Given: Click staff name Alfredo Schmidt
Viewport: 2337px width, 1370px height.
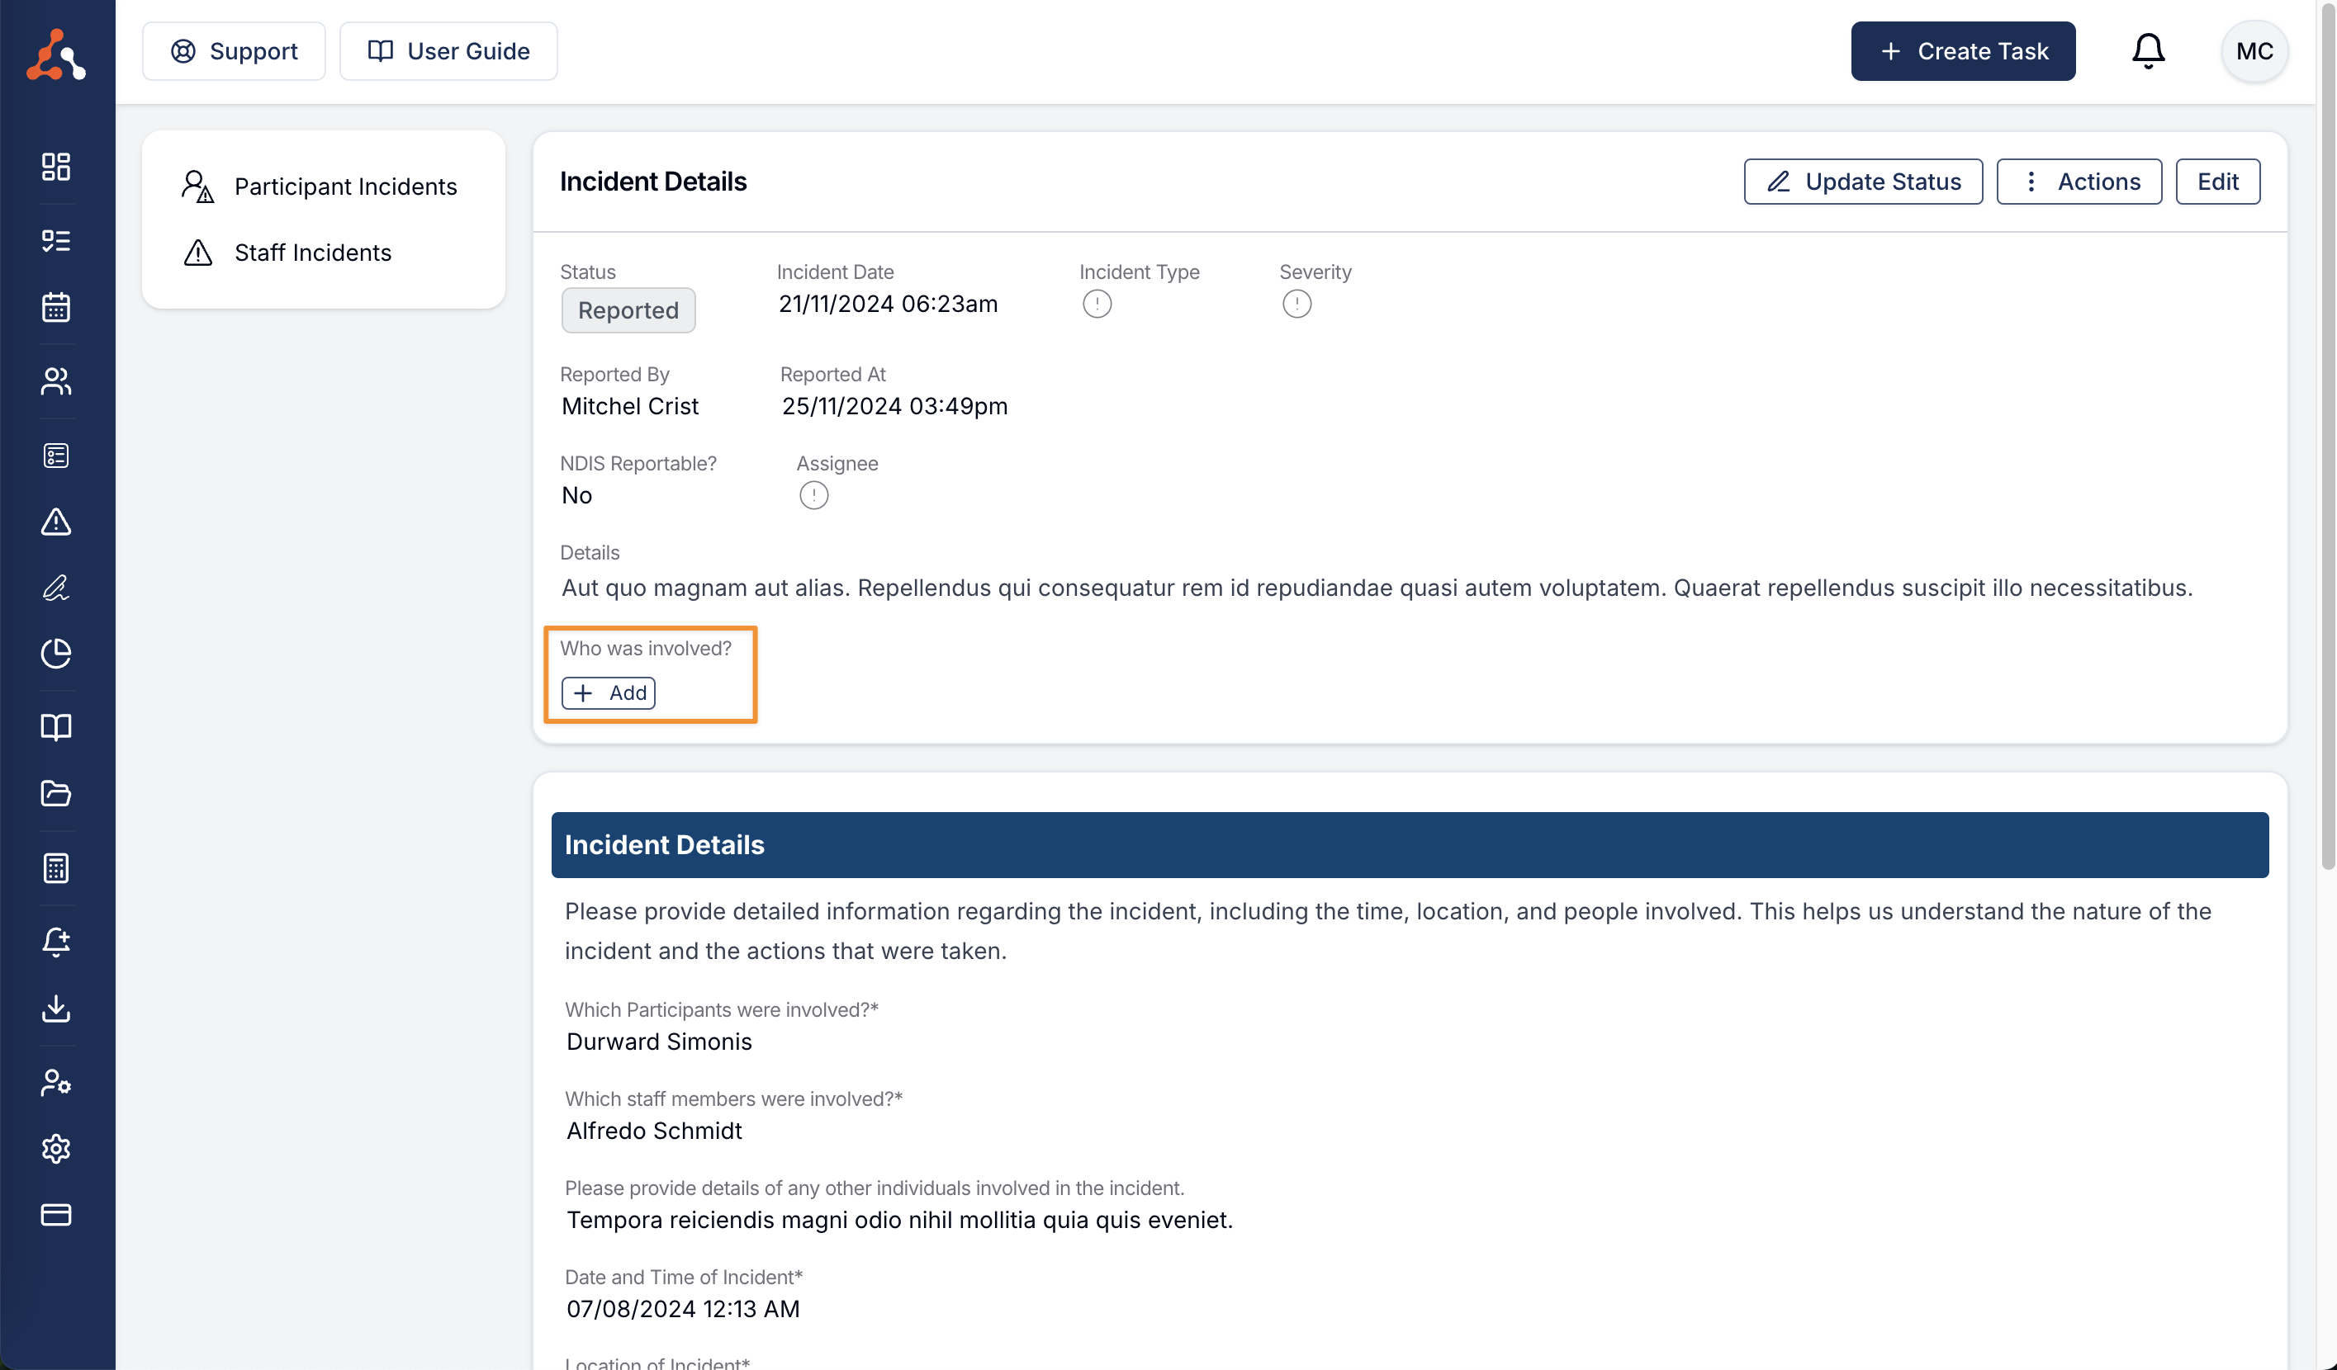Looking at the screenshot, I should (654, 1131).
